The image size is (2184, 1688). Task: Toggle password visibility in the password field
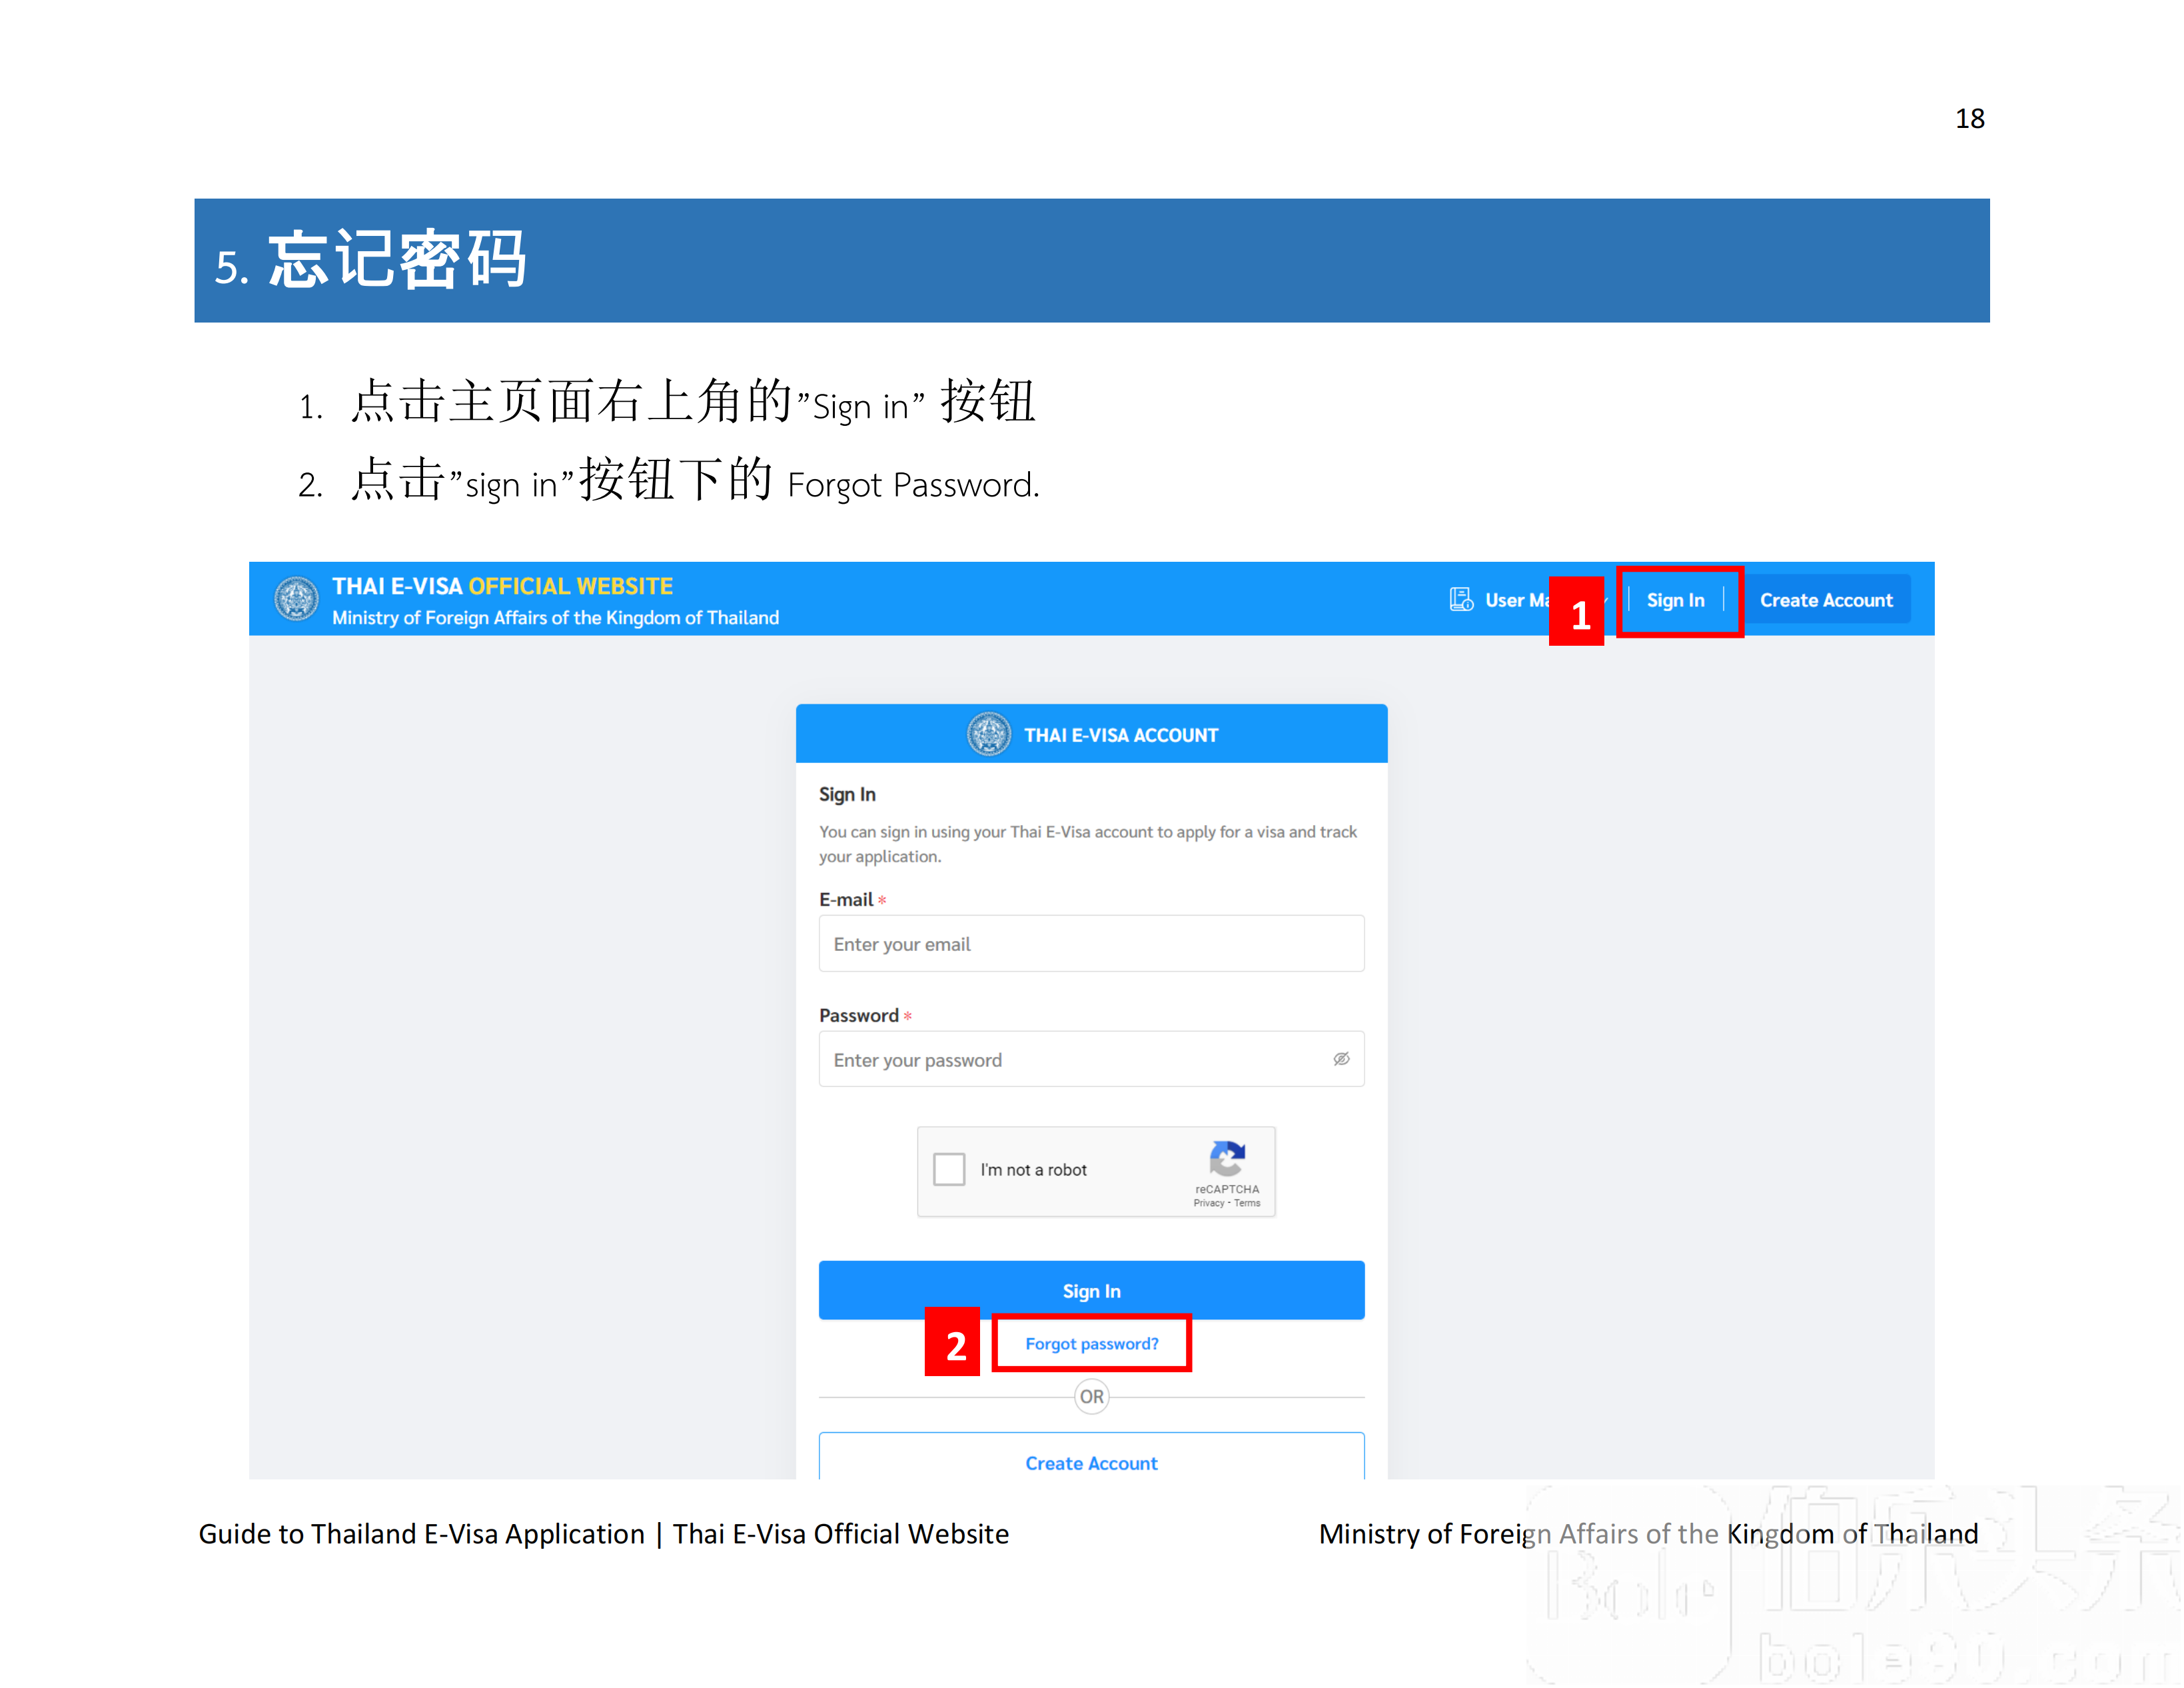click(1341, 1059)
